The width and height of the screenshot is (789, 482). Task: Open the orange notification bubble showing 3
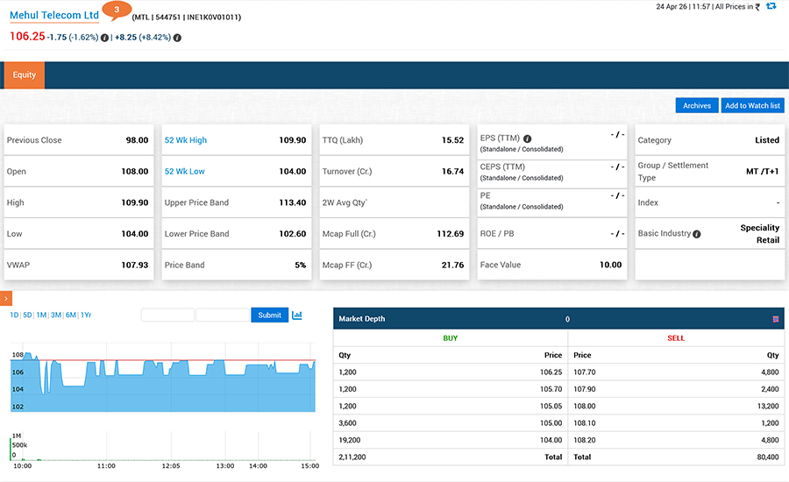(117, 10)
